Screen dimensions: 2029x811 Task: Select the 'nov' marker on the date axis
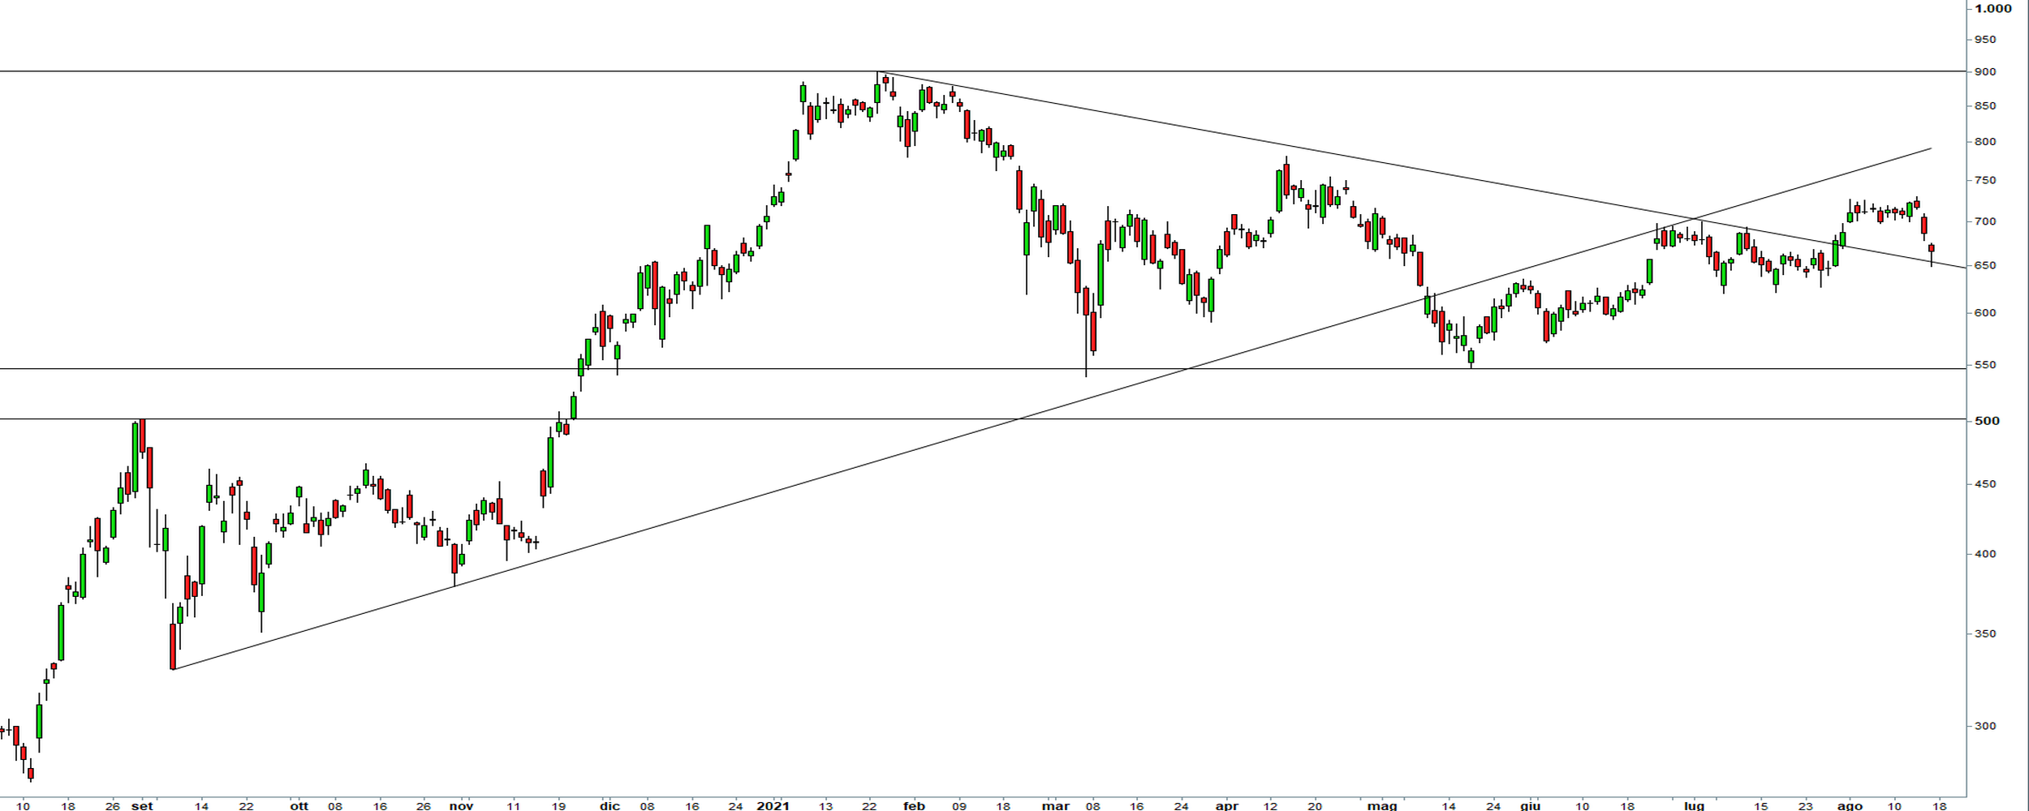pos(461,805)
